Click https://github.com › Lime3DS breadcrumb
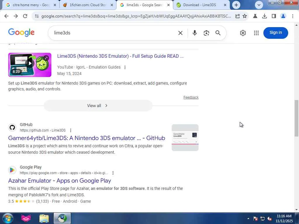Viewport: 299px width, 224px height. coord(43,130)
